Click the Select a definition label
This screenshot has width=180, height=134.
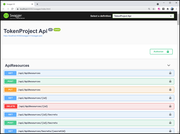tap(101, 16)
